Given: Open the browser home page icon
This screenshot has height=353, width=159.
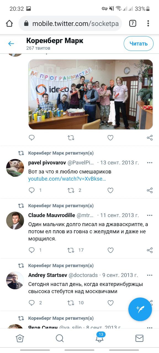Looking at the screenshot, I should (9, 23).
